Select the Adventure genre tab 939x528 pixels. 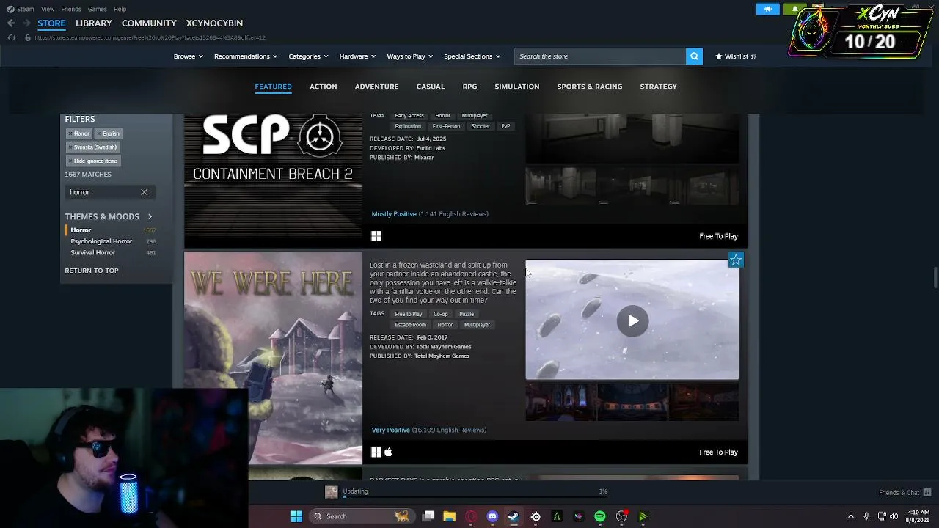pyautogui.click(x=376, y=87)
